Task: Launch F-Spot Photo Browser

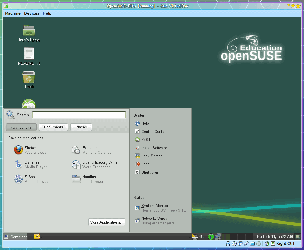Action: point(32,179)
